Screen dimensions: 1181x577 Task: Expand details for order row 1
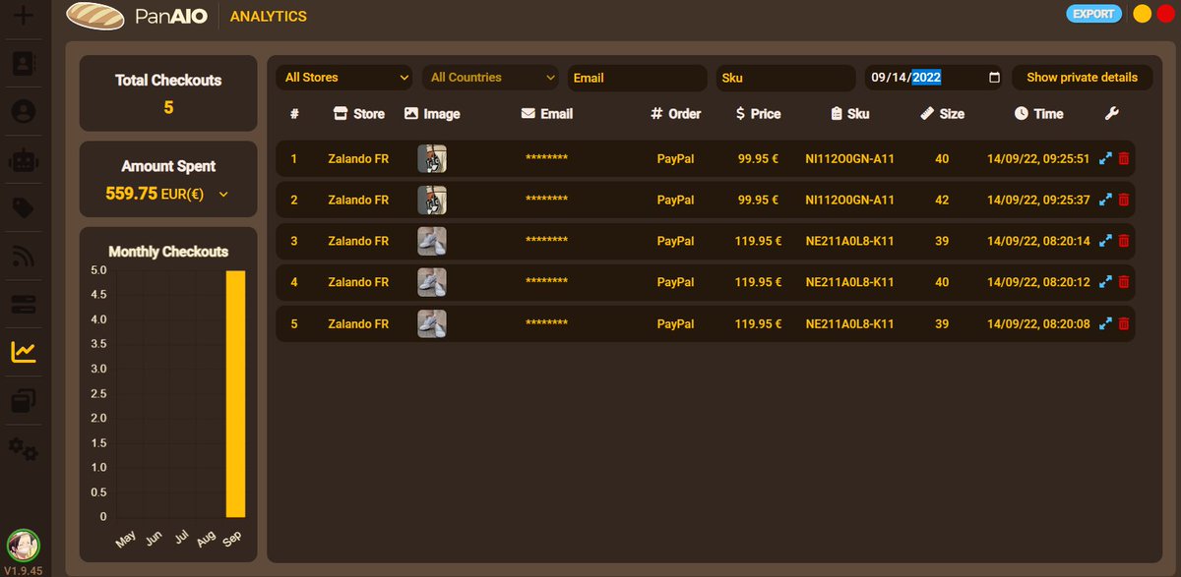pos(1105,158)
